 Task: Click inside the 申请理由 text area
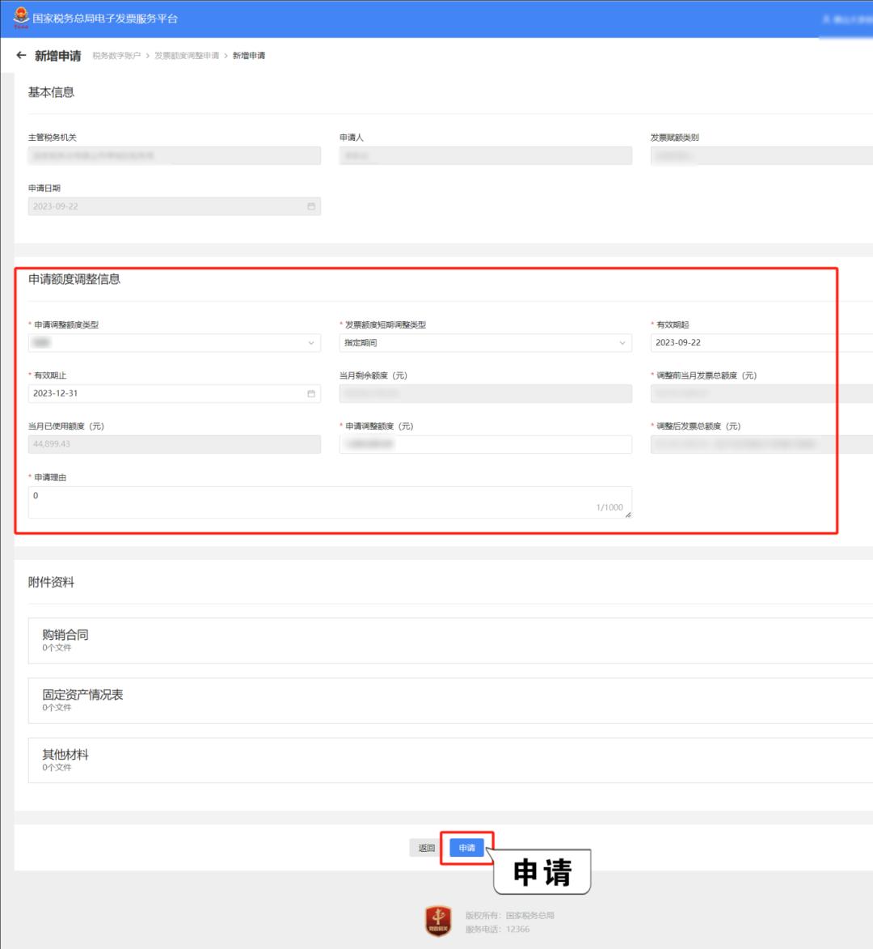(323, 502)
